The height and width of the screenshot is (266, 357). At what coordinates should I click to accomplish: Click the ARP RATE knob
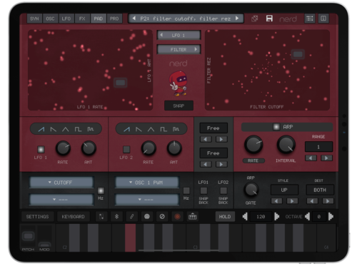point(253,145)
